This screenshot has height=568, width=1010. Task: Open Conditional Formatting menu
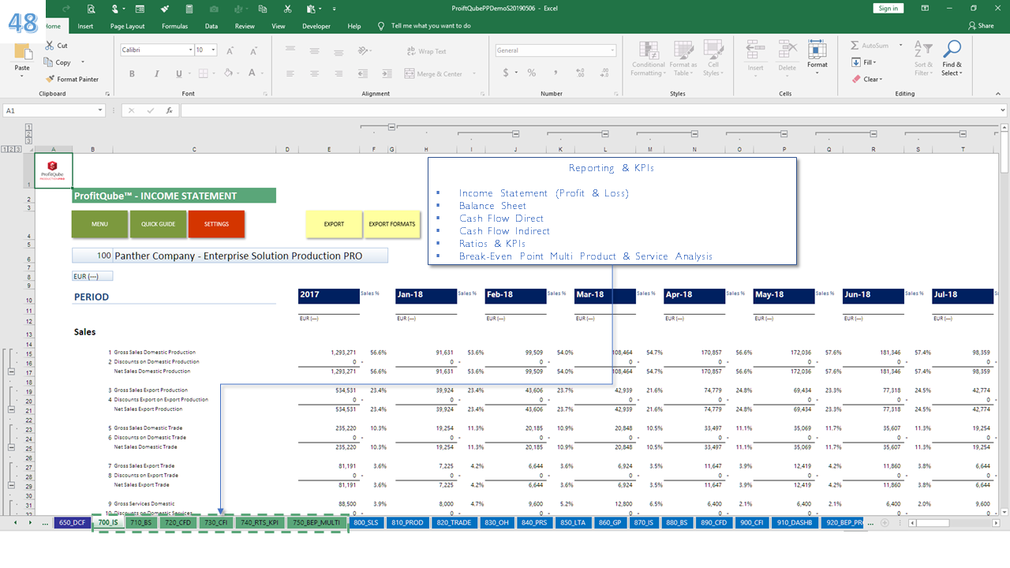coord(648,59)
